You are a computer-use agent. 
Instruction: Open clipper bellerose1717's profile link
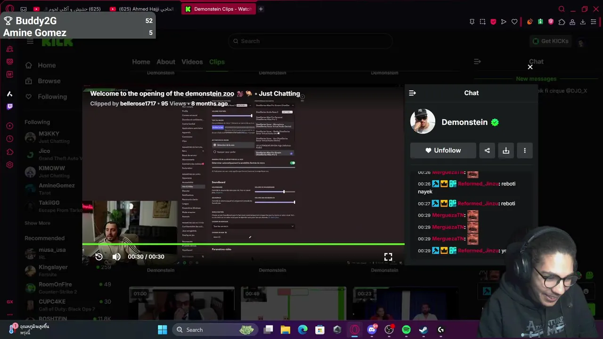tap(138, 104)
